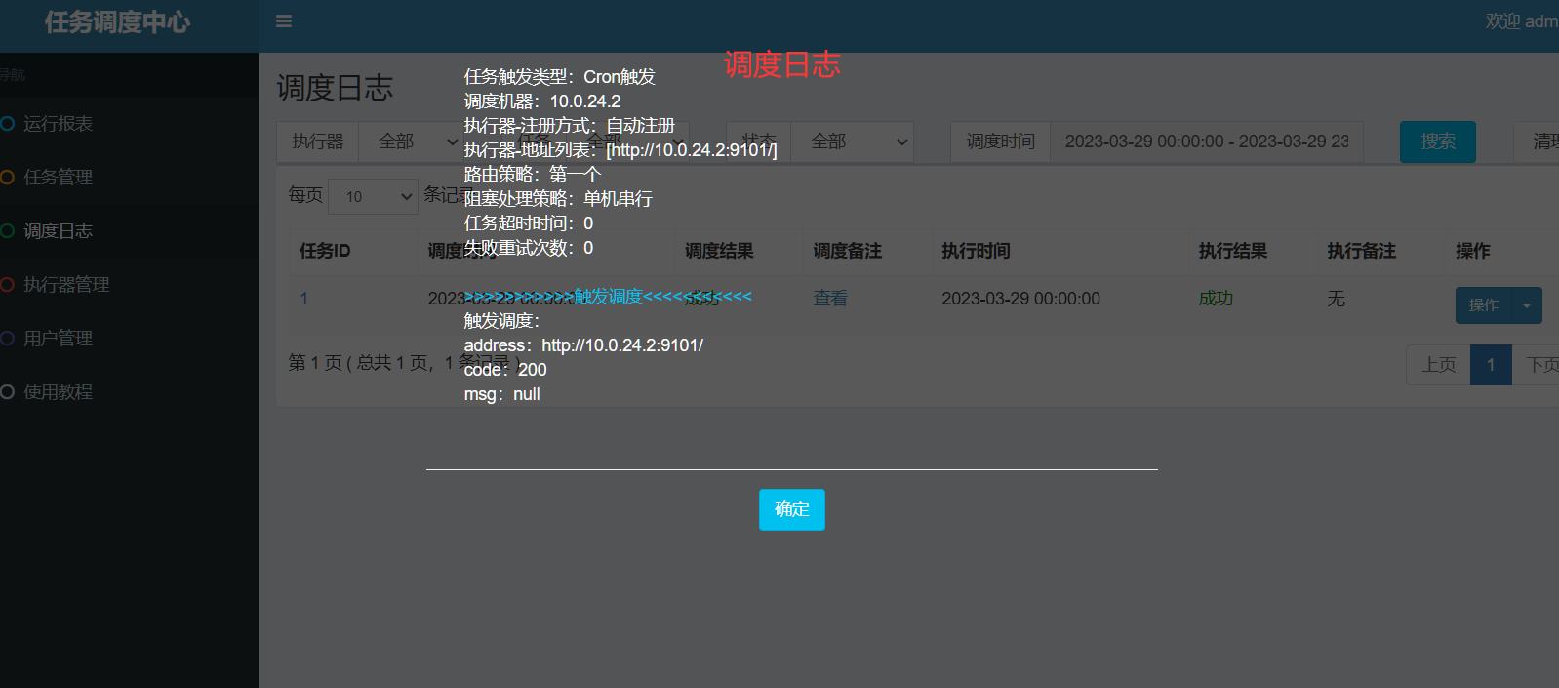Click the circle icon beside 运行报表
The image size is (1559, 688).
[x=7, y=124]
